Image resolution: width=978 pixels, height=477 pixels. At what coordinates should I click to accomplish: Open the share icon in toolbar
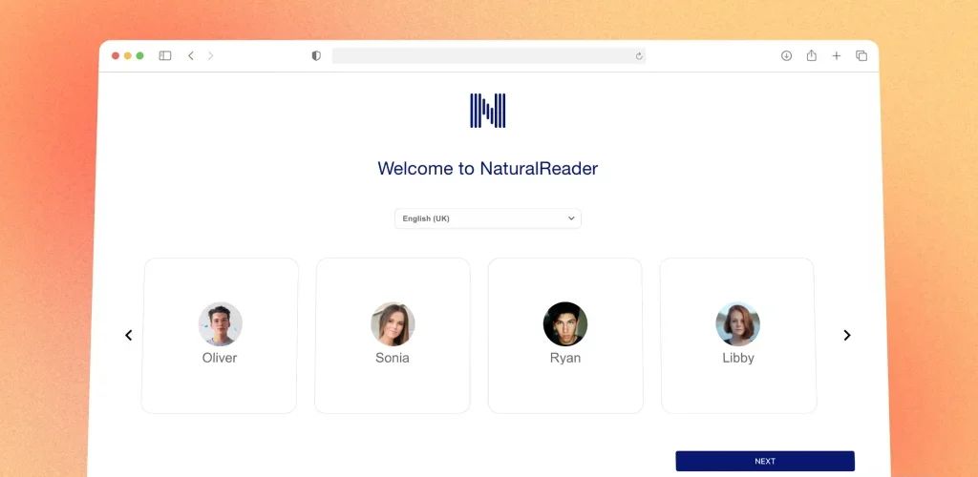812,55
